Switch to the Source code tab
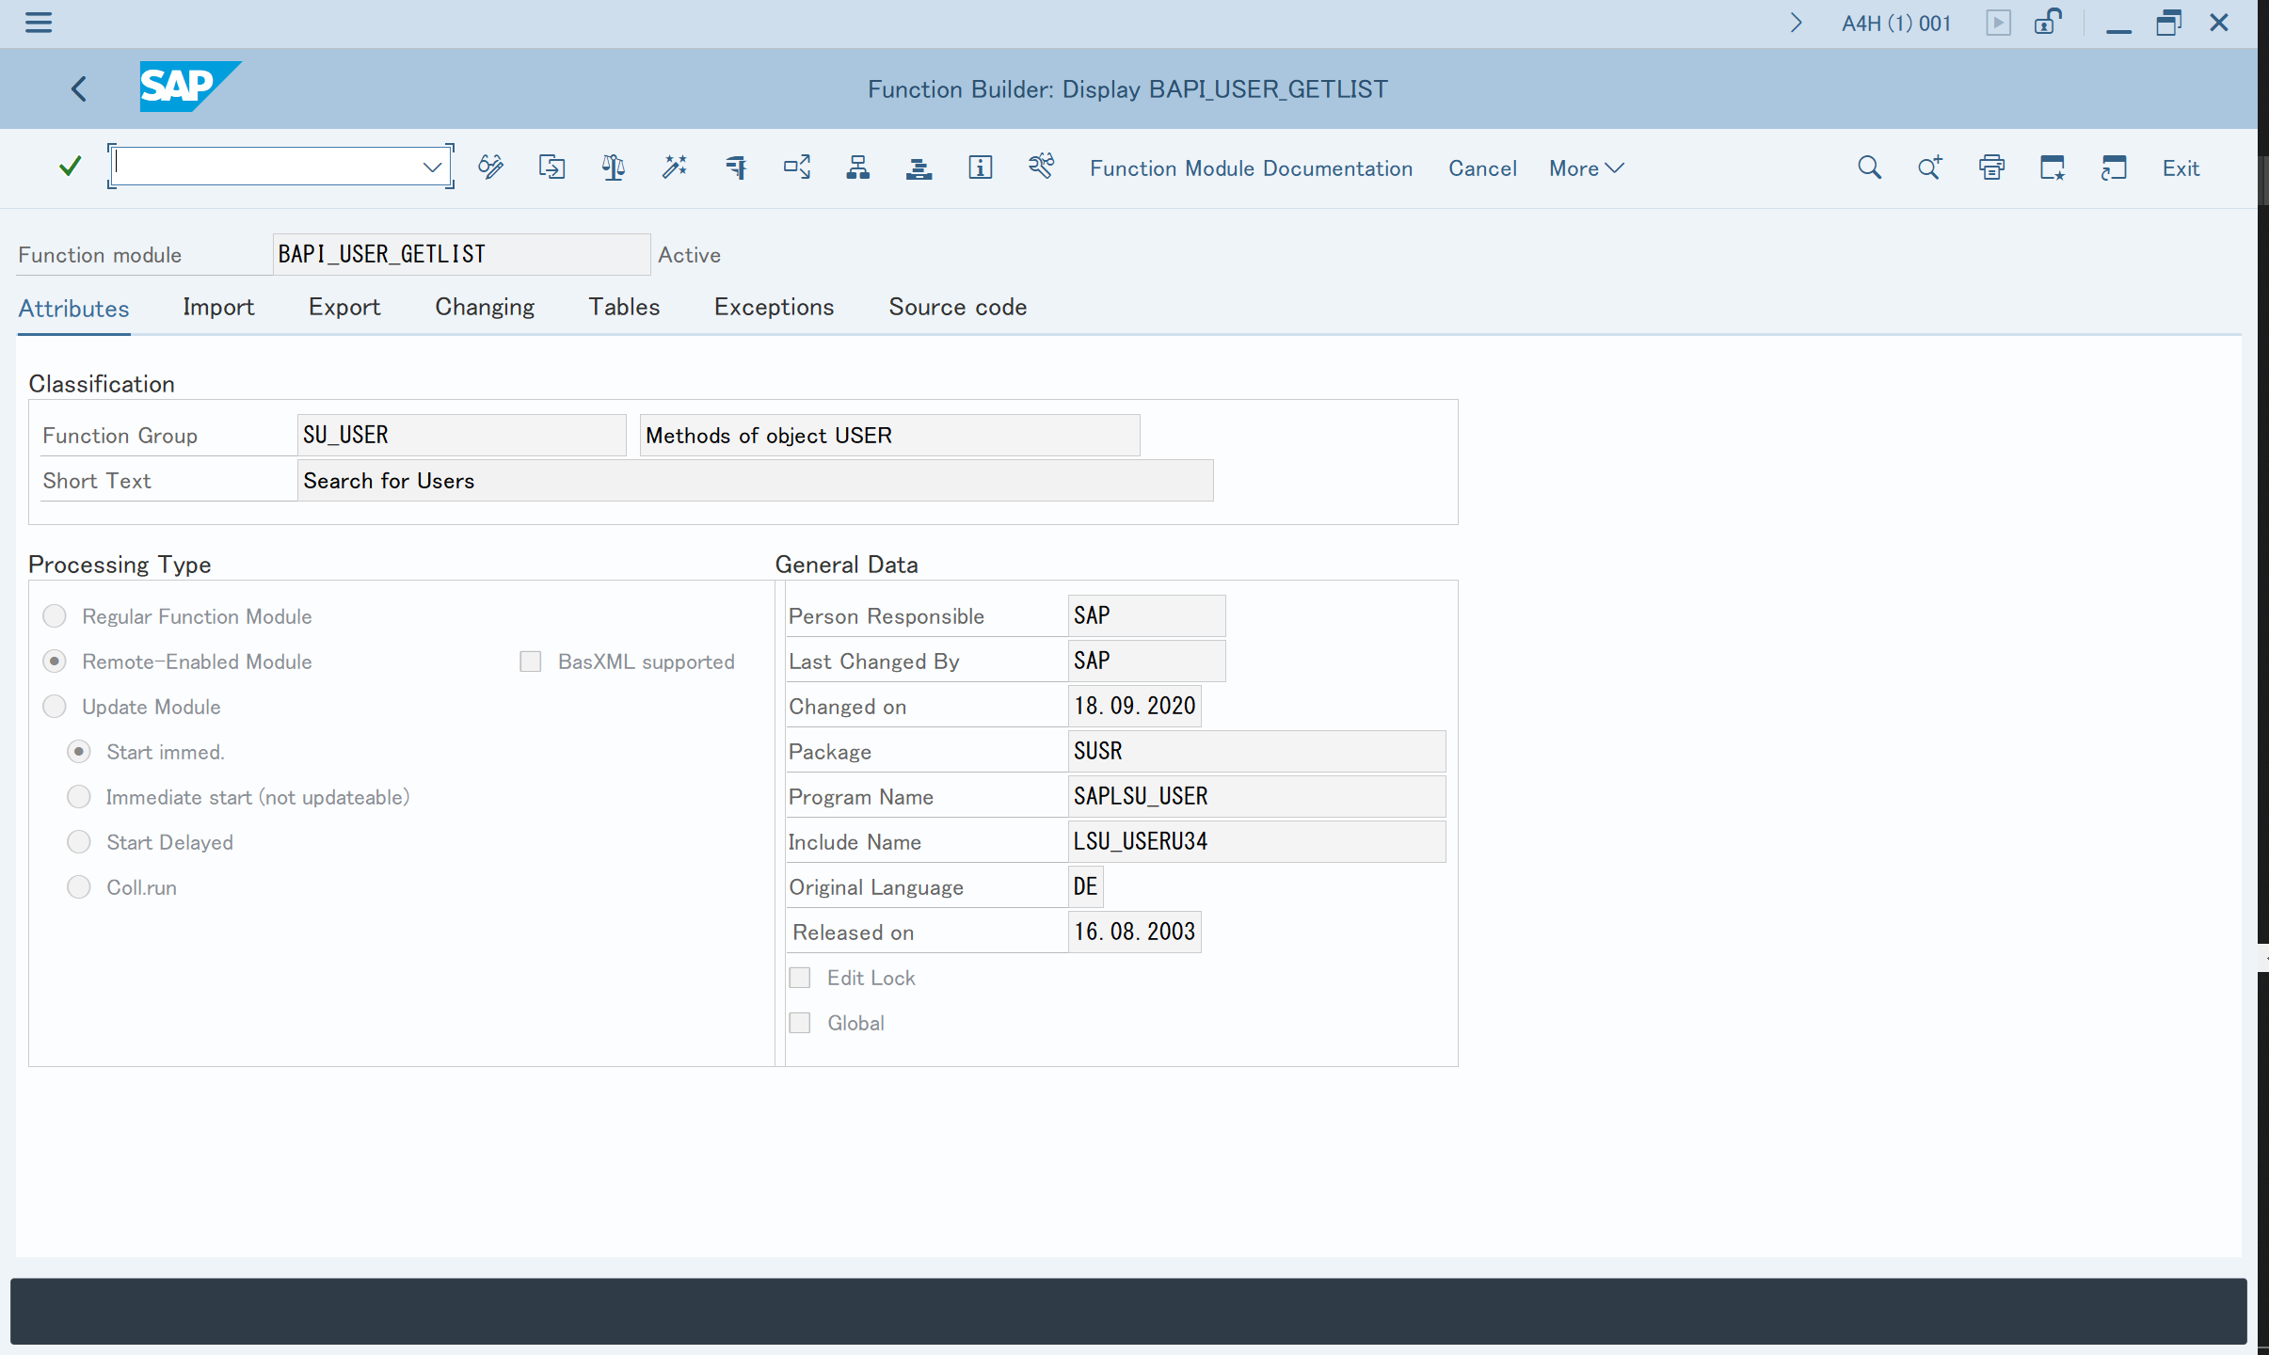 [x=957, y=307]
